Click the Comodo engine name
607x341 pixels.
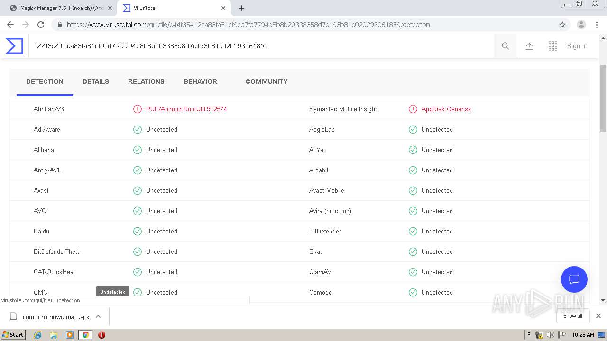click(x=321, y=292)
